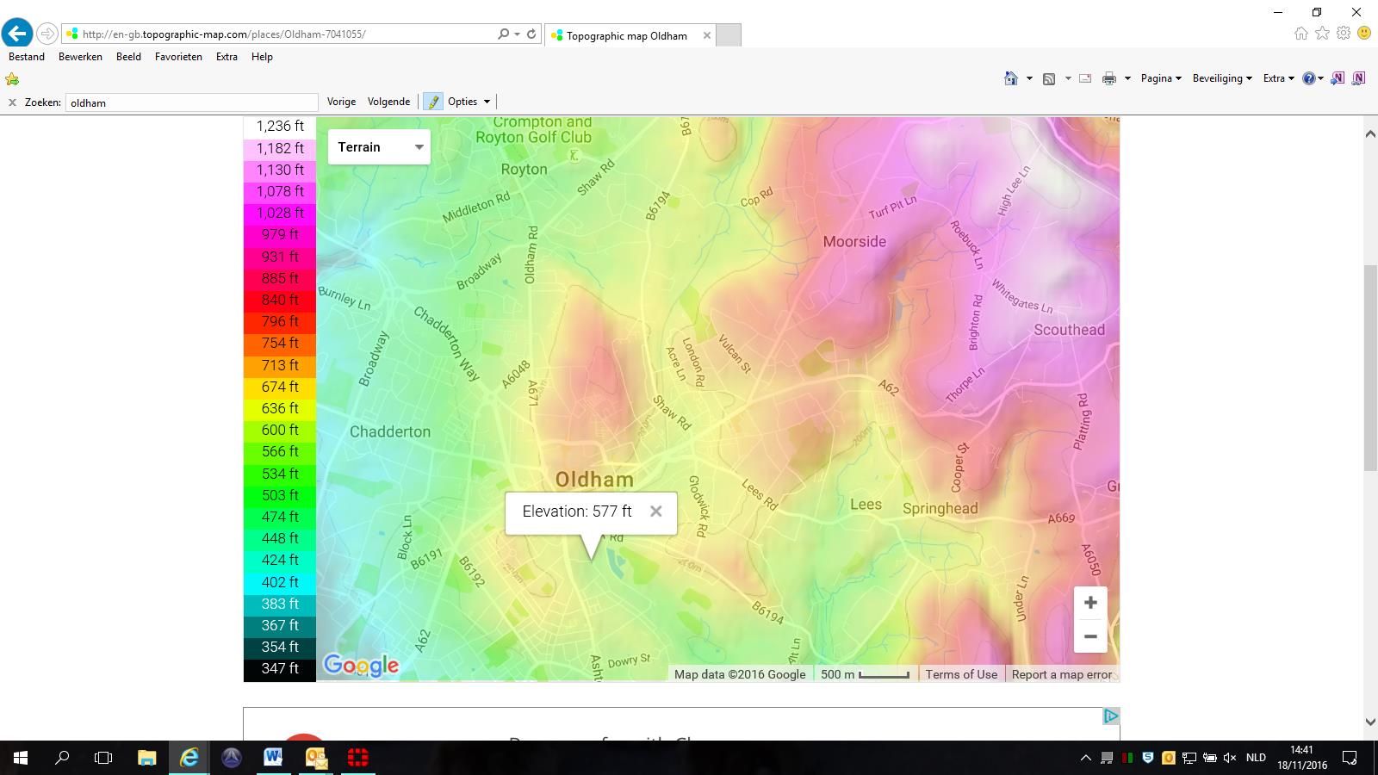Open the Beveiliging dropdown menu

[1221, 78]
